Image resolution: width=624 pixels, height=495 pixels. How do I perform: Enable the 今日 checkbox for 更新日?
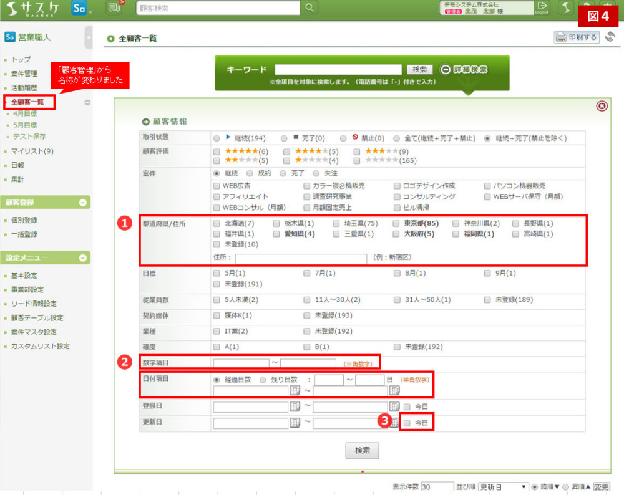[x=407, y=423]
